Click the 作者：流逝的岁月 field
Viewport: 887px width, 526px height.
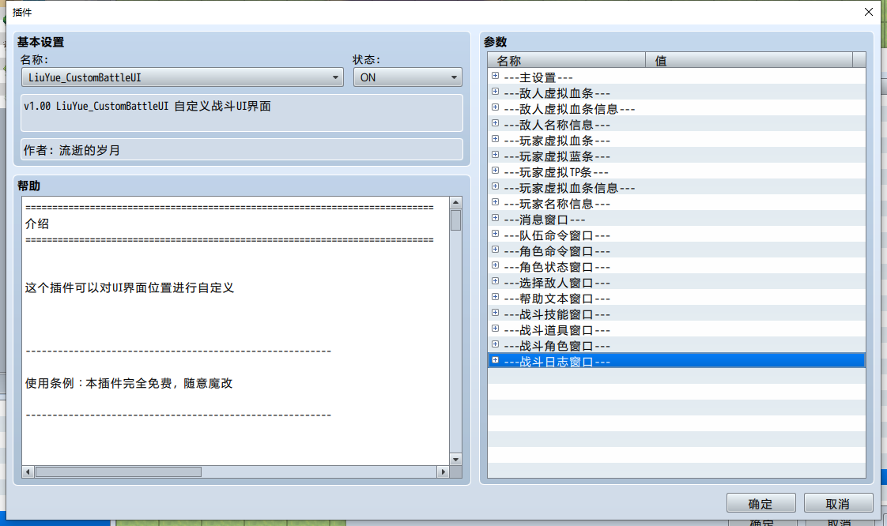(x=242, y=150)
